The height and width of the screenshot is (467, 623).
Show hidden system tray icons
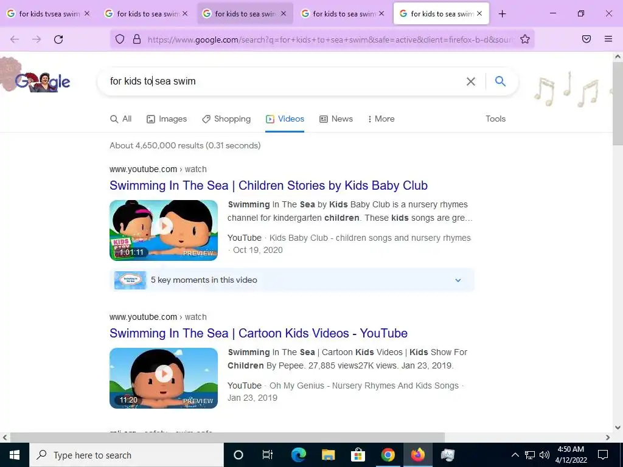click(515, 455)
